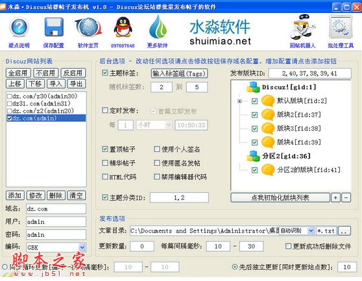
Task: Open the 小时 interval unit dropdown
Action: pyautogui.click(x=169, y=125)
